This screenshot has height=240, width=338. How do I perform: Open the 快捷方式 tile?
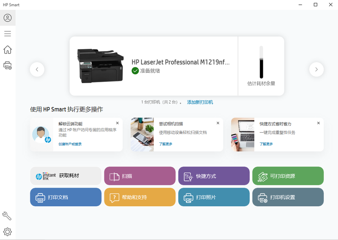(214, 176)
